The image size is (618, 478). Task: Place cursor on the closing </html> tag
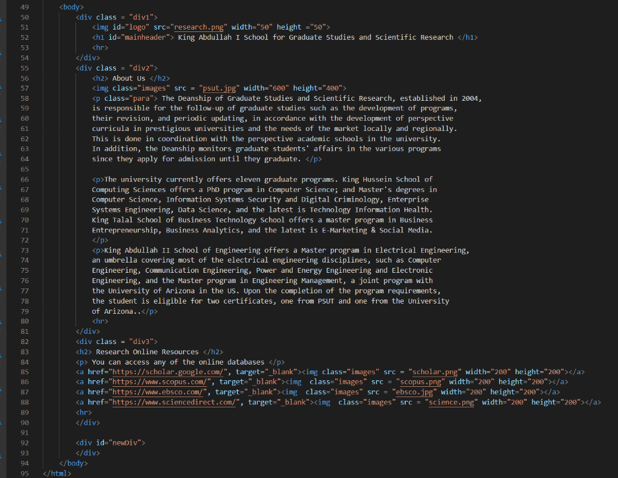[57, 473]
